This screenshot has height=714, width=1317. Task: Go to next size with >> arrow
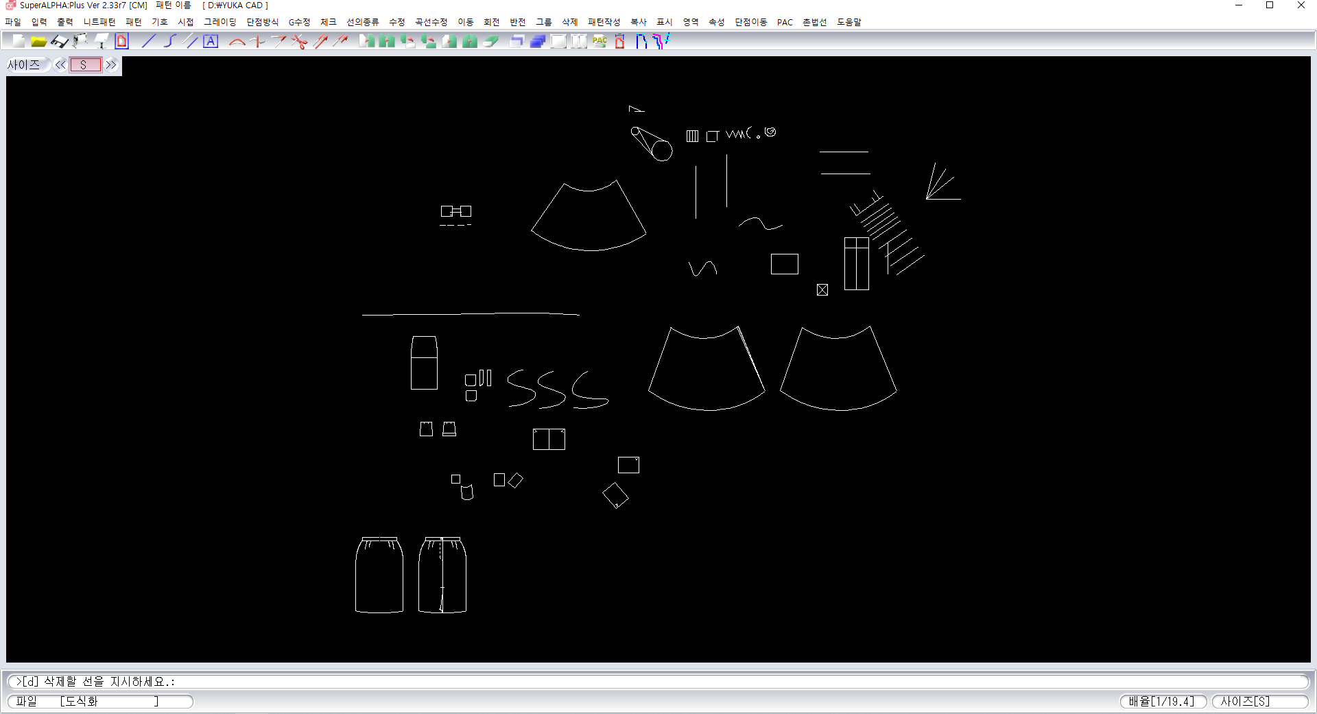(x=111, y=65)
